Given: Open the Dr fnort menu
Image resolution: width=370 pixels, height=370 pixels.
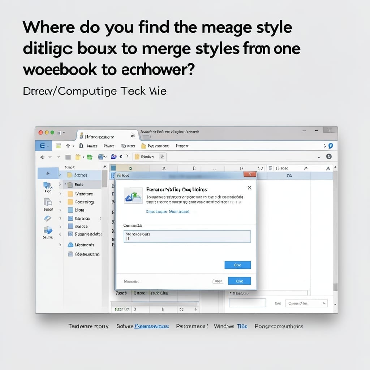Looking at the screenshot, I should [x=128, y=146].
